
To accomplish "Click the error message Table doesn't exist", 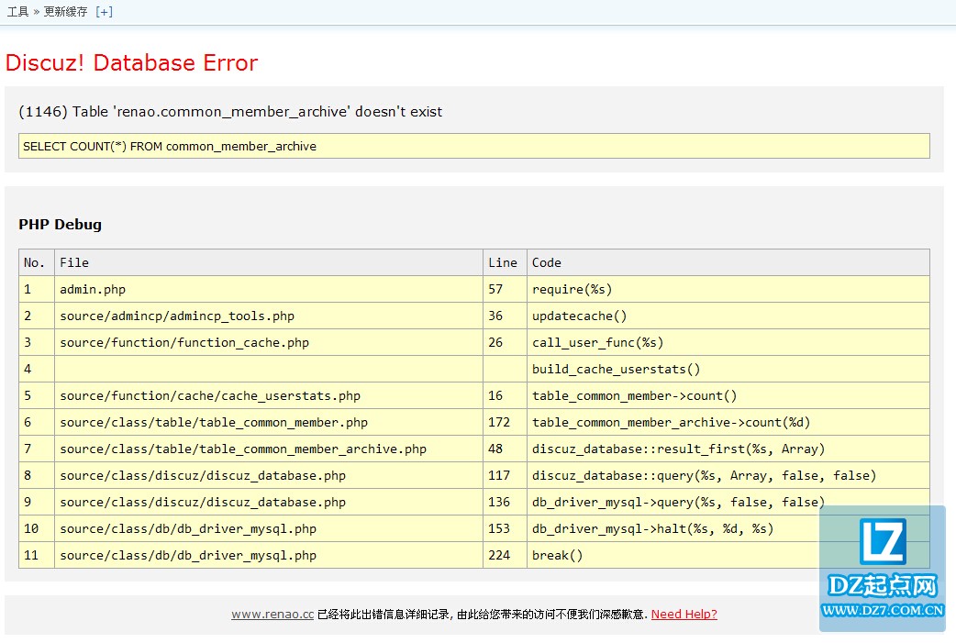I will click(230, 112).
